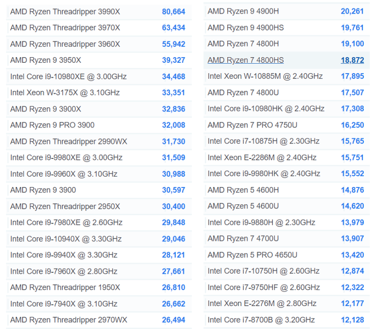Click the 55,942 score
The width and height of the screenshot is (375, 329).
[x=173, y=44]
